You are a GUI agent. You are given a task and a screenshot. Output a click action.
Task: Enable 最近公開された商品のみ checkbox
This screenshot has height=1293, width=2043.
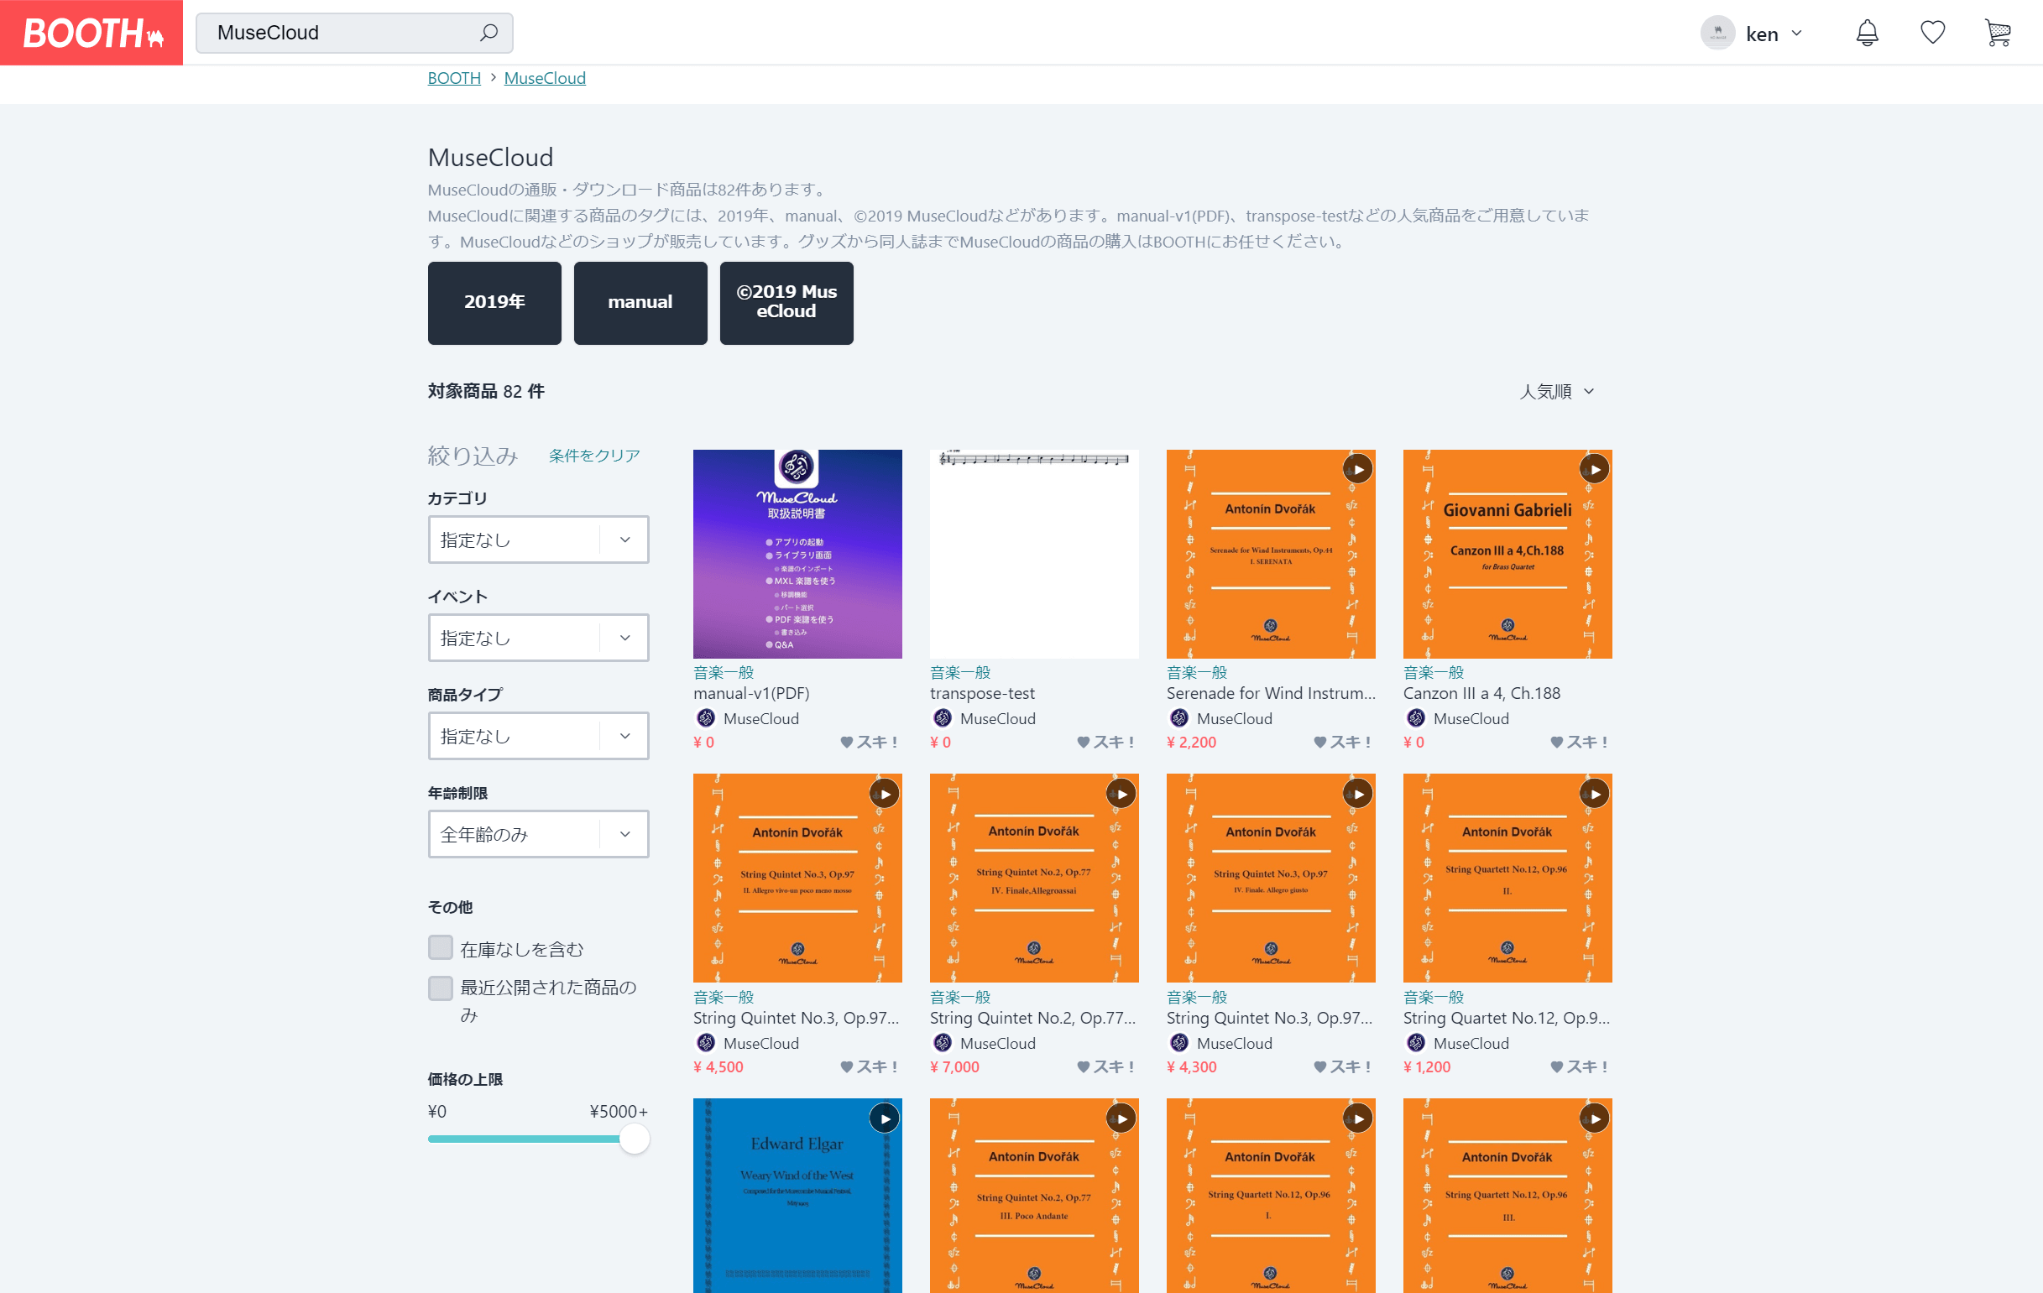click(x=441, y=988)
